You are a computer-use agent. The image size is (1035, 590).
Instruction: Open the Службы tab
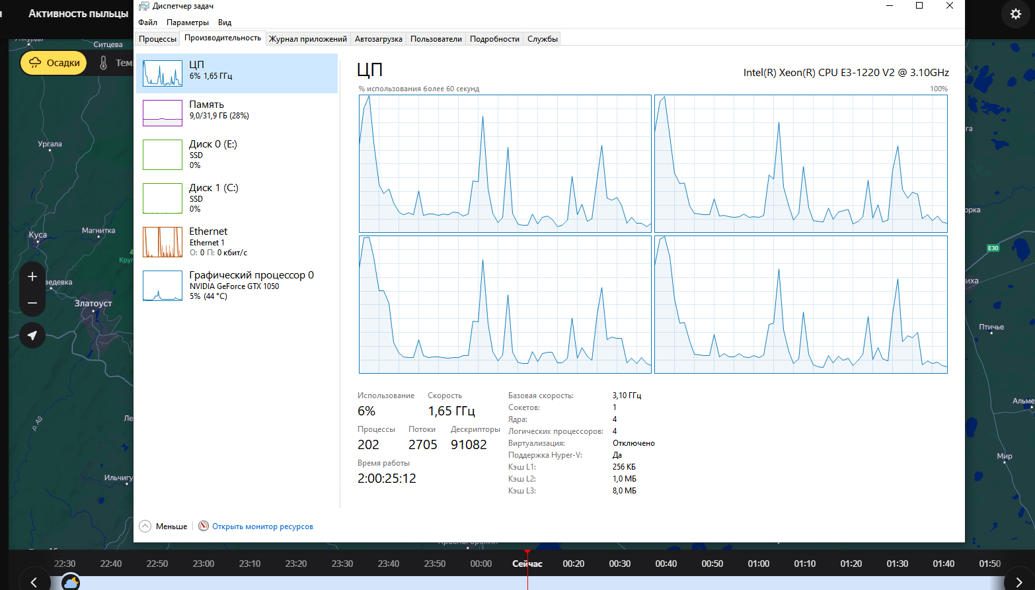543,39
